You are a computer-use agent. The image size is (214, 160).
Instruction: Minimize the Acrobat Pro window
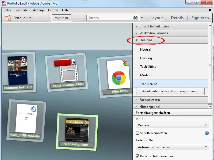click(x=189, y=2)
